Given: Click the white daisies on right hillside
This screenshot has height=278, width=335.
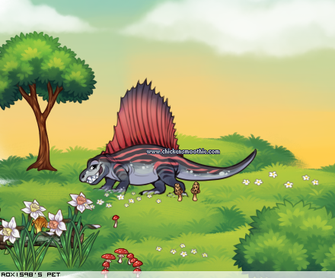Looking at the screenshot, I should 280,179.
